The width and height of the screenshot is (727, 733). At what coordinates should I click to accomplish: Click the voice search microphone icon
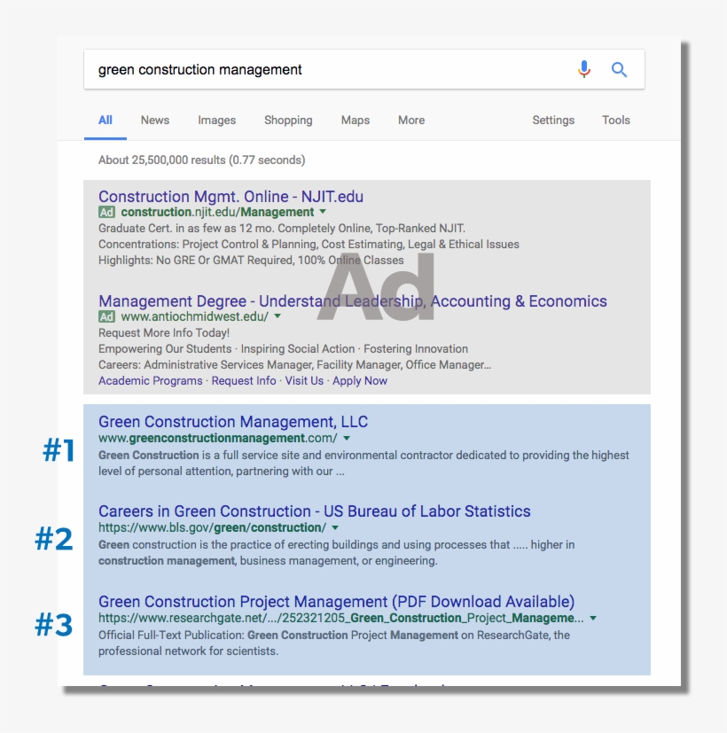(x=584, y=68)
